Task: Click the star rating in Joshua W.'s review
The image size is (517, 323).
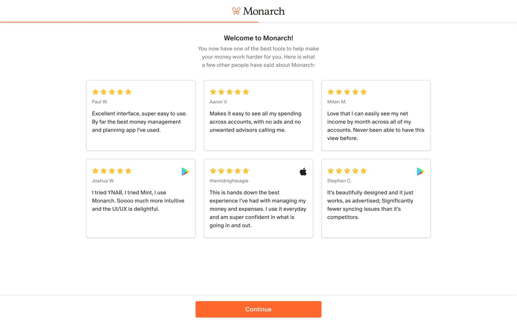Action: pos(112,171)
